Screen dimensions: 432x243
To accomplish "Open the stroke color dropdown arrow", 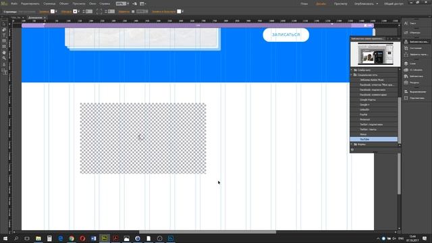I will (78, 11).
